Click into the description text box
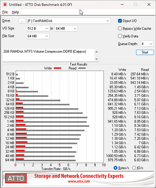This screenshot has height=188, width=156. pyautogui.click(x=48, y=55)
